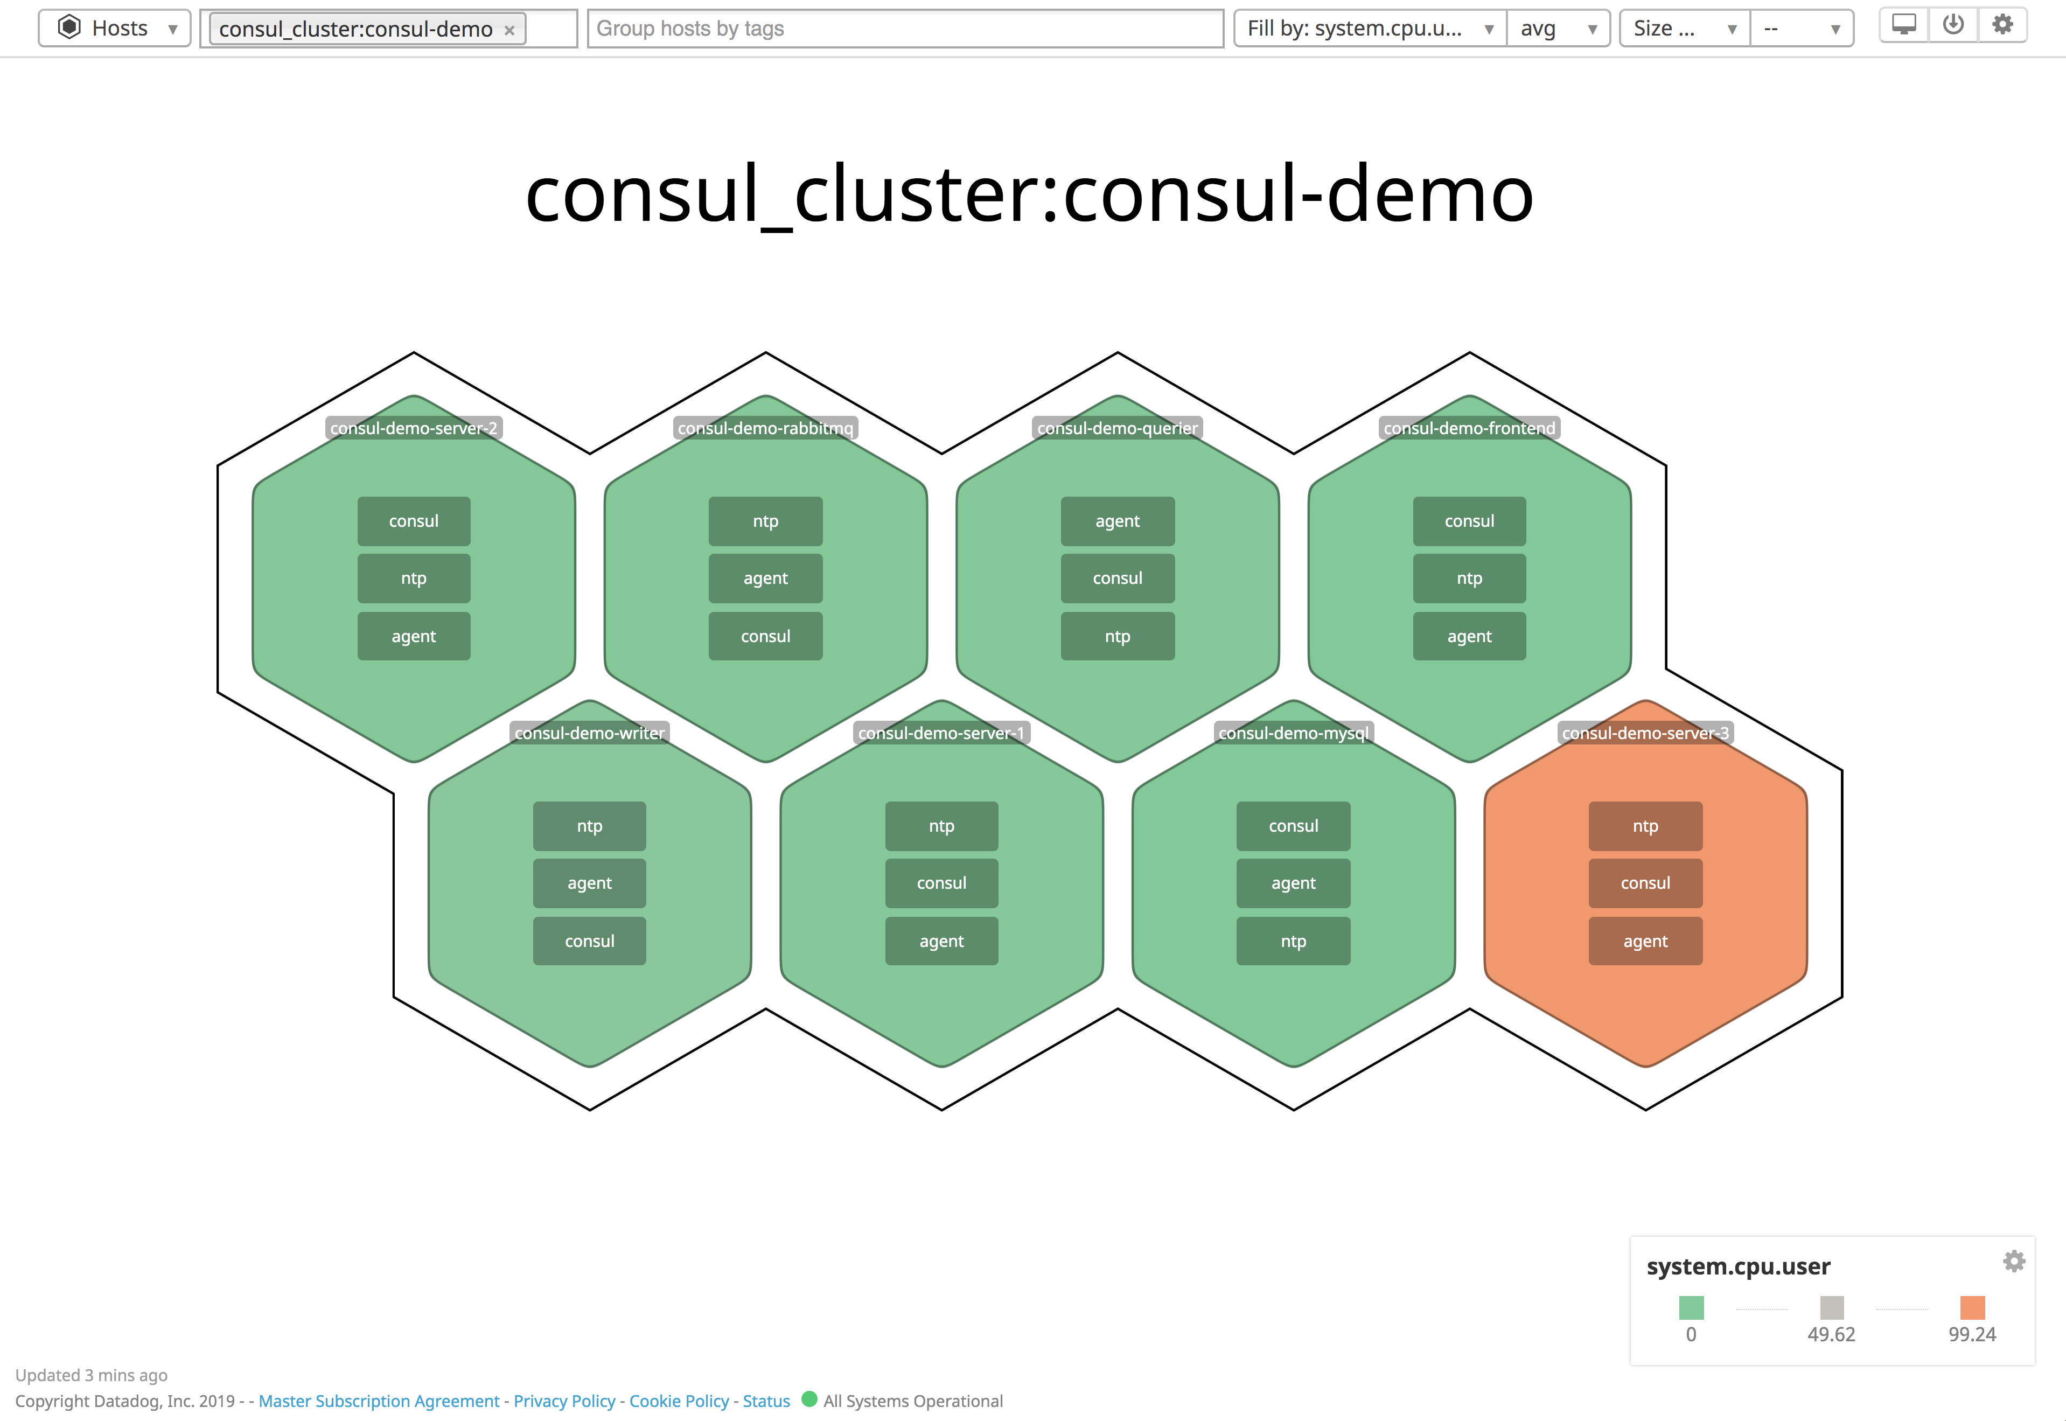
Task: Click consul app in consul-demo-server-2 host
Action: tap(413, 521)
